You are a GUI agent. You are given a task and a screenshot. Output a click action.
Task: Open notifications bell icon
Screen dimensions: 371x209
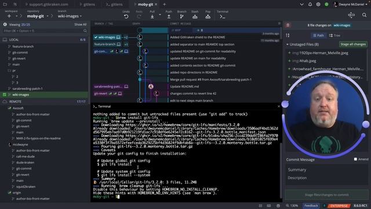coord(310,4)
